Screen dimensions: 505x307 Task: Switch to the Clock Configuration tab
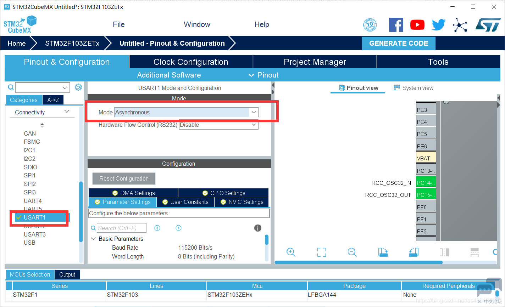[191, 62]
